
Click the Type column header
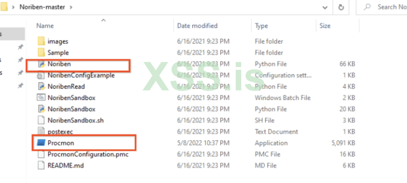(261, 26)
